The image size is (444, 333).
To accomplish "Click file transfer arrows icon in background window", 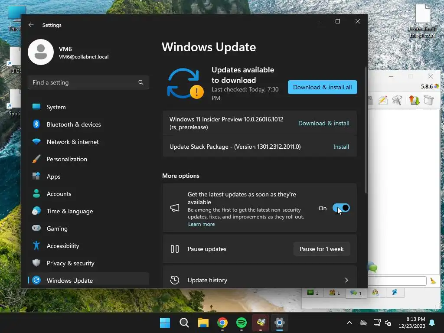I will pyautogui.click(x=414, y=100).
